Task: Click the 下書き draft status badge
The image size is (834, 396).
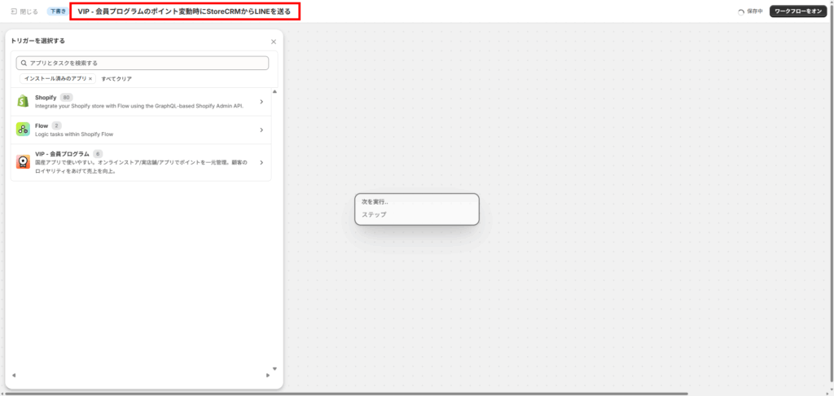Action: [x=57, y=11]
